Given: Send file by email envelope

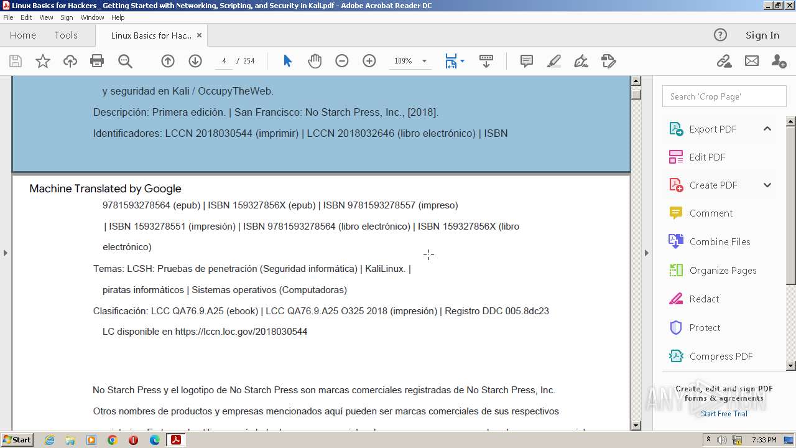Looking at the screenshot, I should [752, 61].
